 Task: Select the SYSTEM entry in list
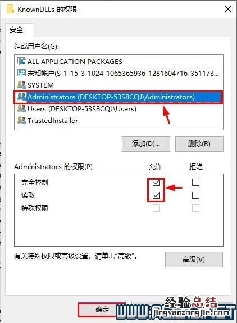[x=118, y=85]
